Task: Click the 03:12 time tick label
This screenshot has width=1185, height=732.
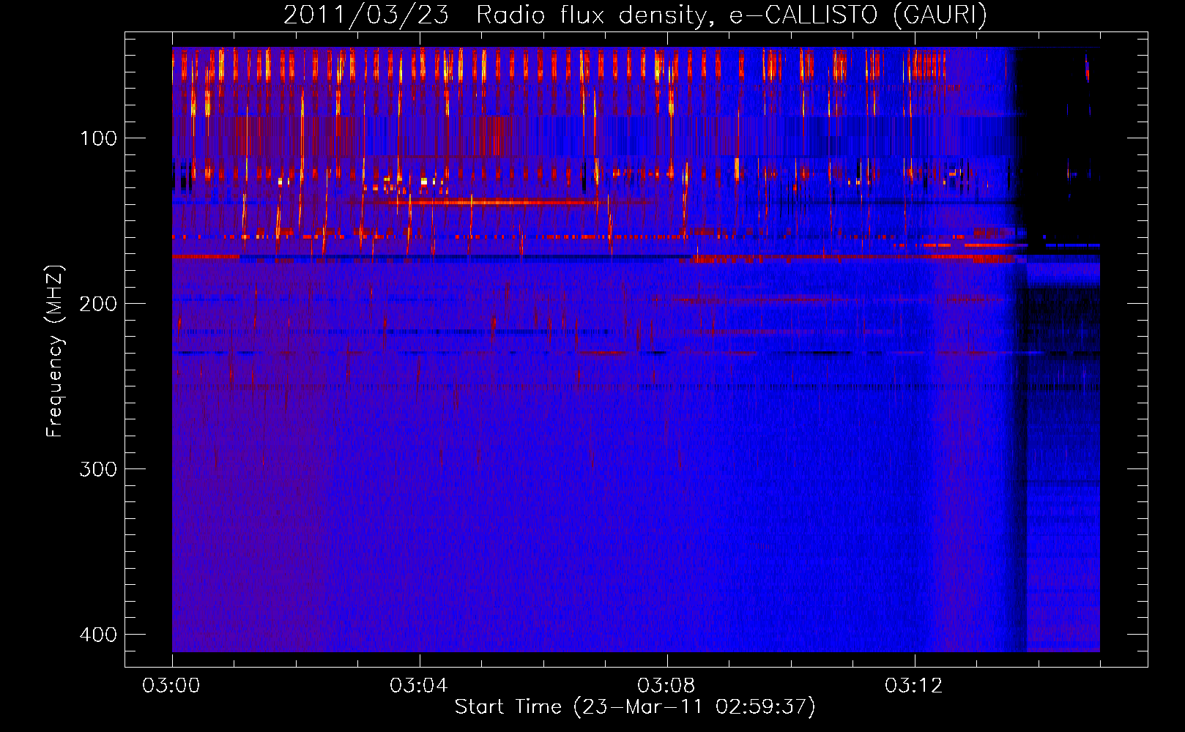Action: tap(914, 686)
